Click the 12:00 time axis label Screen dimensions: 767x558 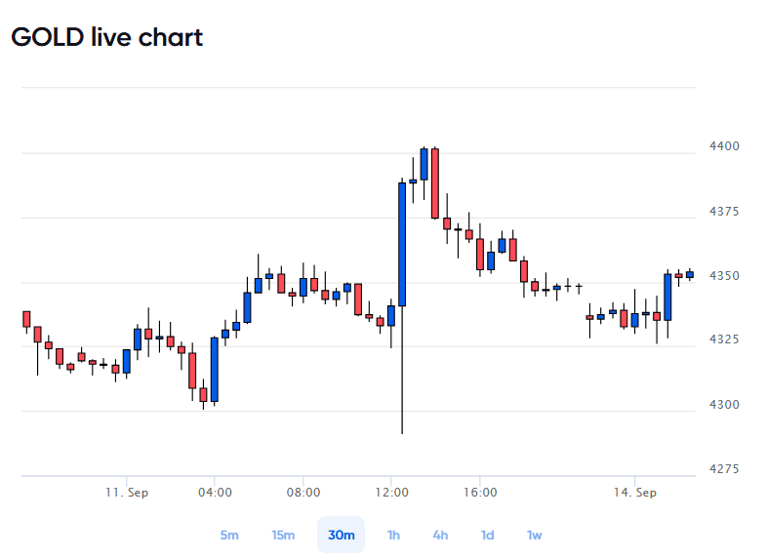pos(392,492)
